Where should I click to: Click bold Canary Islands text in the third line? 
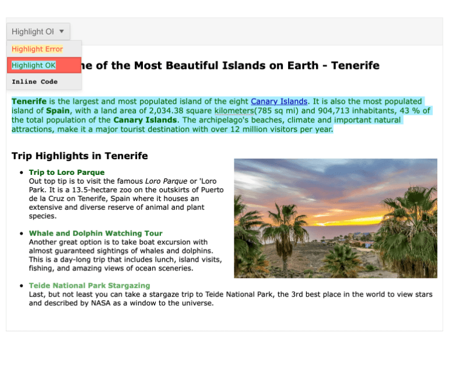click(x=145, y=120)
